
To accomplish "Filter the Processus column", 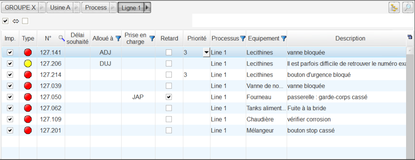I will pyautogui.click(x=242, y=38).
